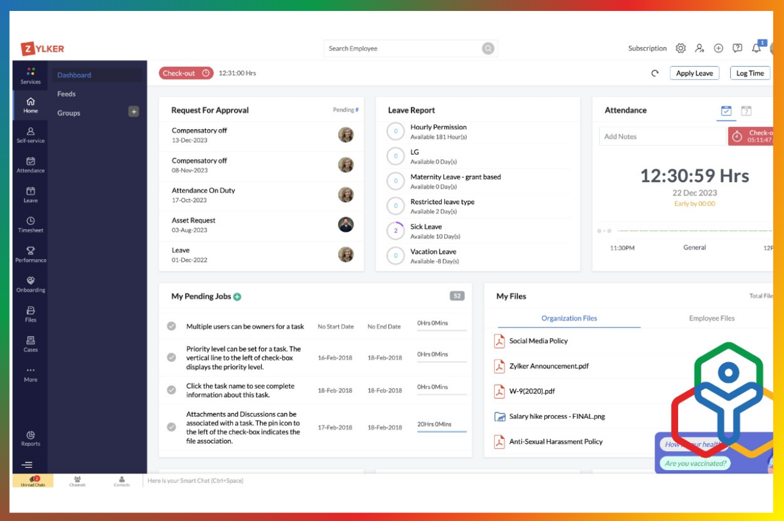Click the Apply Leave button

(694, 74)
